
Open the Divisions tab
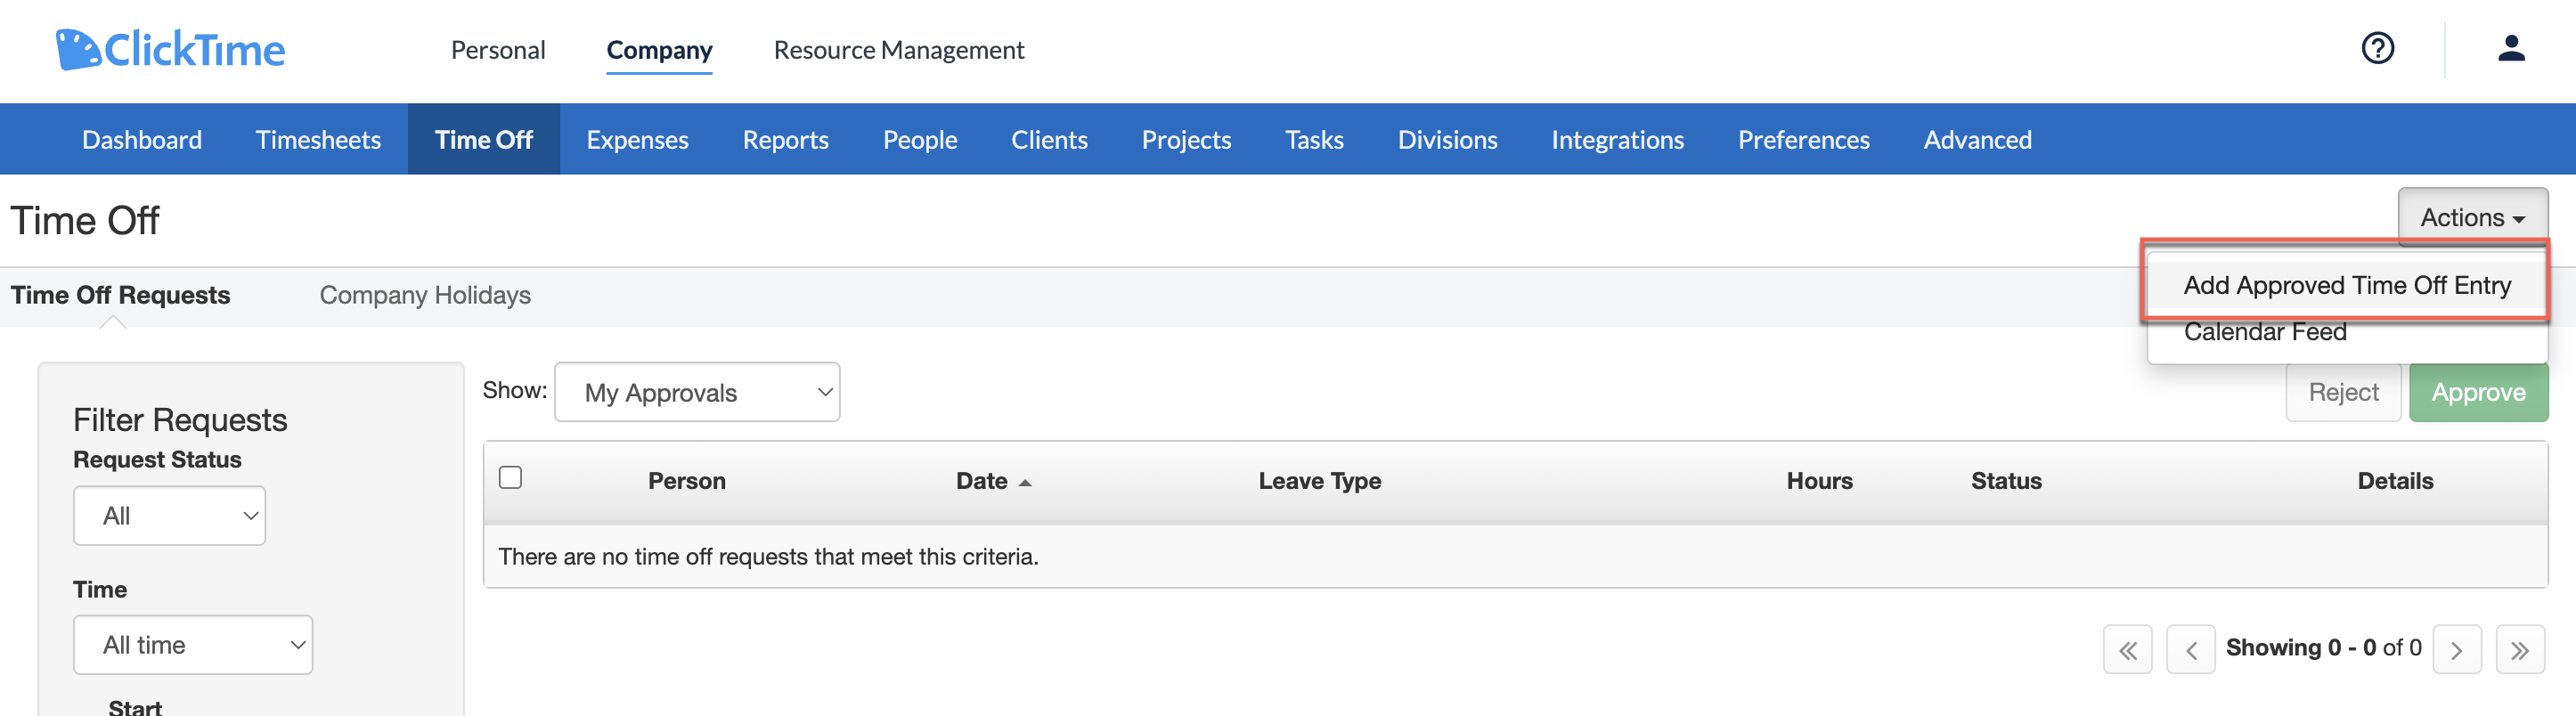coord(1447,139)
